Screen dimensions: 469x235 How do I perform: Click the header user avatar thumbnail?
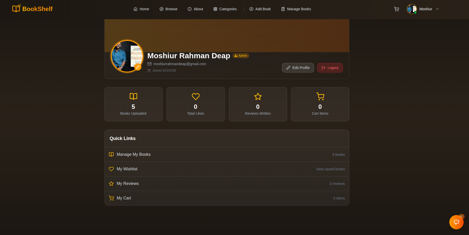412,9
